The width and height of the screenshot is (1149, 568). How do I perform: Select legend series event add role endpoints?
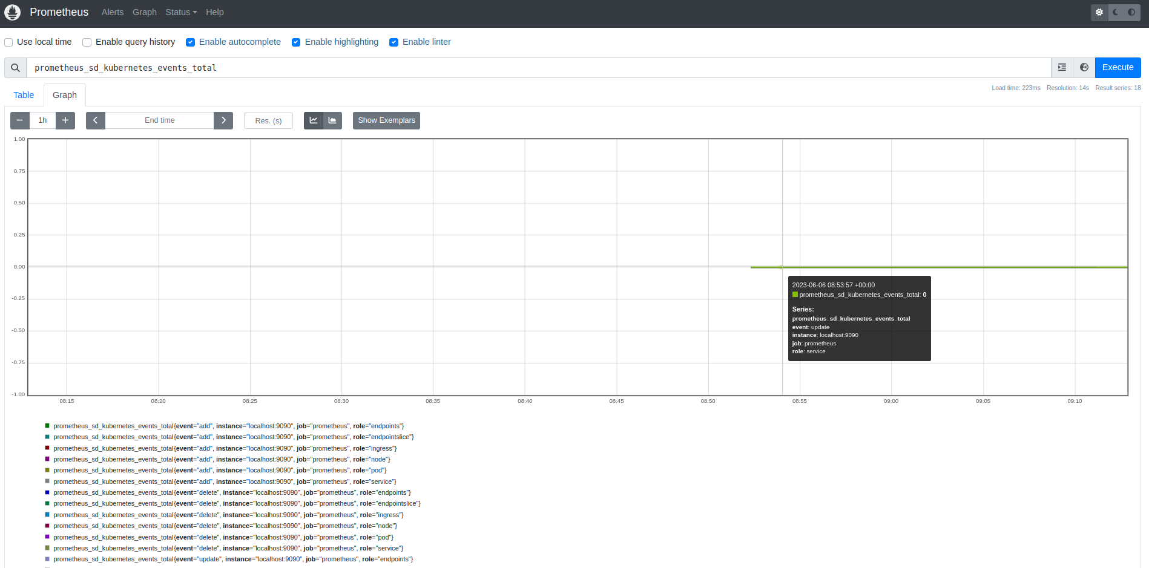pyautogui.click(x=229, y=426)
